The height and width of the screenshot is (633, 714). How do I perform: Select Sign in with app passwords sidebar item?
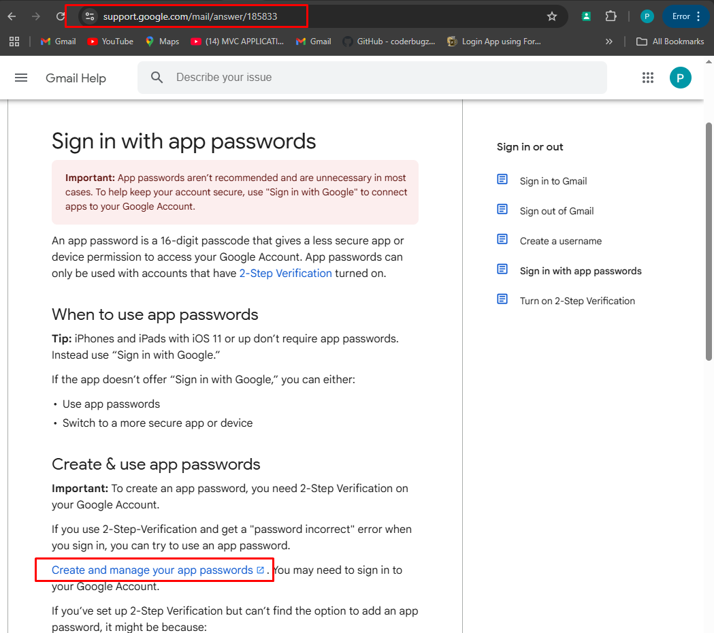click(581, 272)
